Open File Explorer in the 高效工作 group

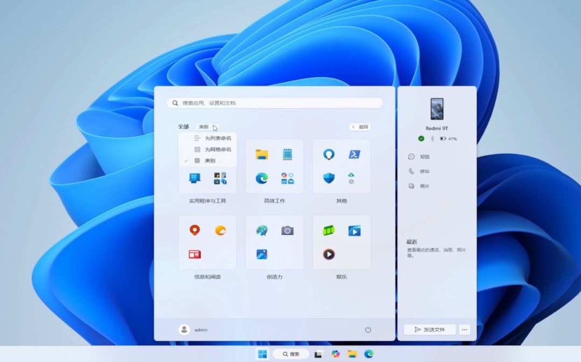tap(262, 155)
